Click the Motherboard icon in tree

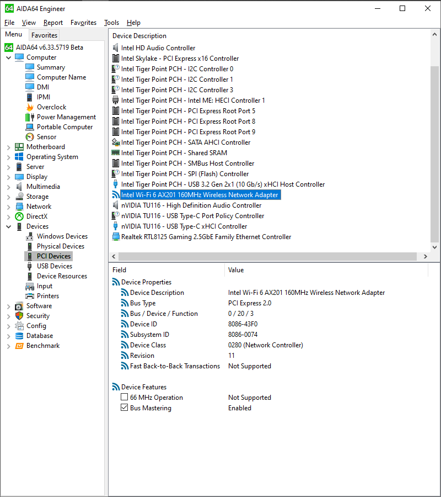point(19,147)
